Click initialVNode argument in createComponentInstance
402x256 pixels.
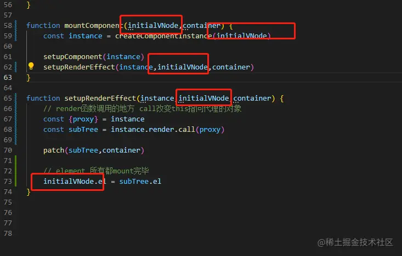point(242,36)
